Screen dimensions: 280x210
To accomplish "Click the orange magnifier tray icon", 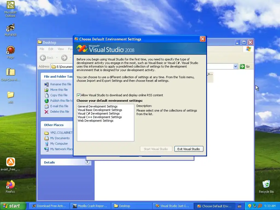I will pos(260,206).
